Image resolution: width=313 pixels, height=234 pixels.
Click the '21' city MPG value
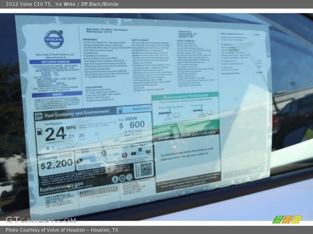(x=72, y=136)
